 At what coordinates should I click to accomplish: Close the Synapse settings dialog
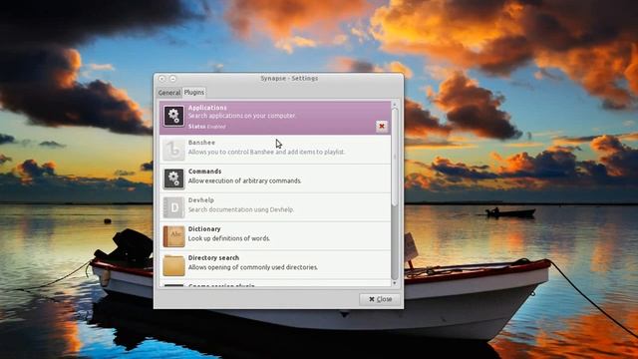pos(380,299)
